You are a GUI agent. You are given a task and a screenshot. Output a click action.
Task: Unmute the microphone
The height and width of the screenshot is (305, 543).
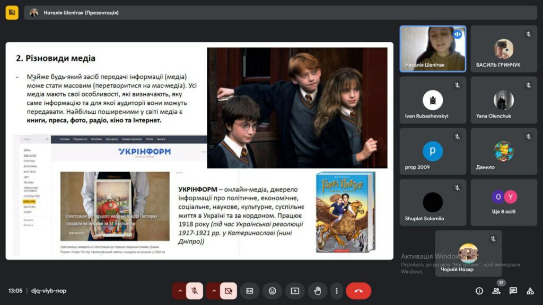195,291
